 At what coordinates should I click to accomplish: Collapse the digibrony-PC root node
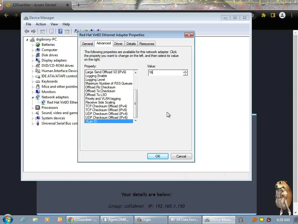(27, 40)
